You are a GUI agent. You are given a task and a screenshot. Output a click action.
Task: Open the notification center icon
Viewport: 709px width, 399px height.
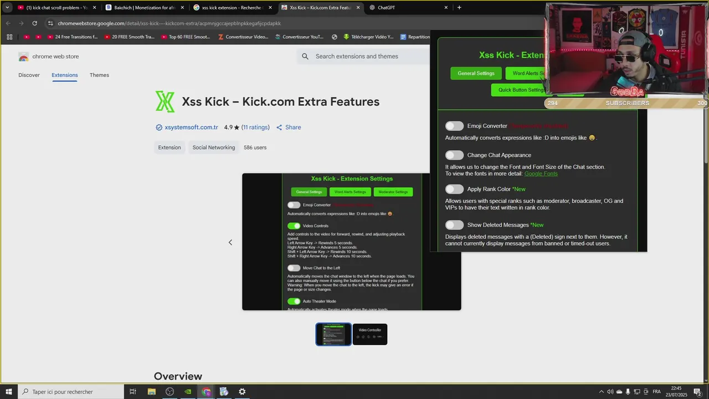(697, 392)
